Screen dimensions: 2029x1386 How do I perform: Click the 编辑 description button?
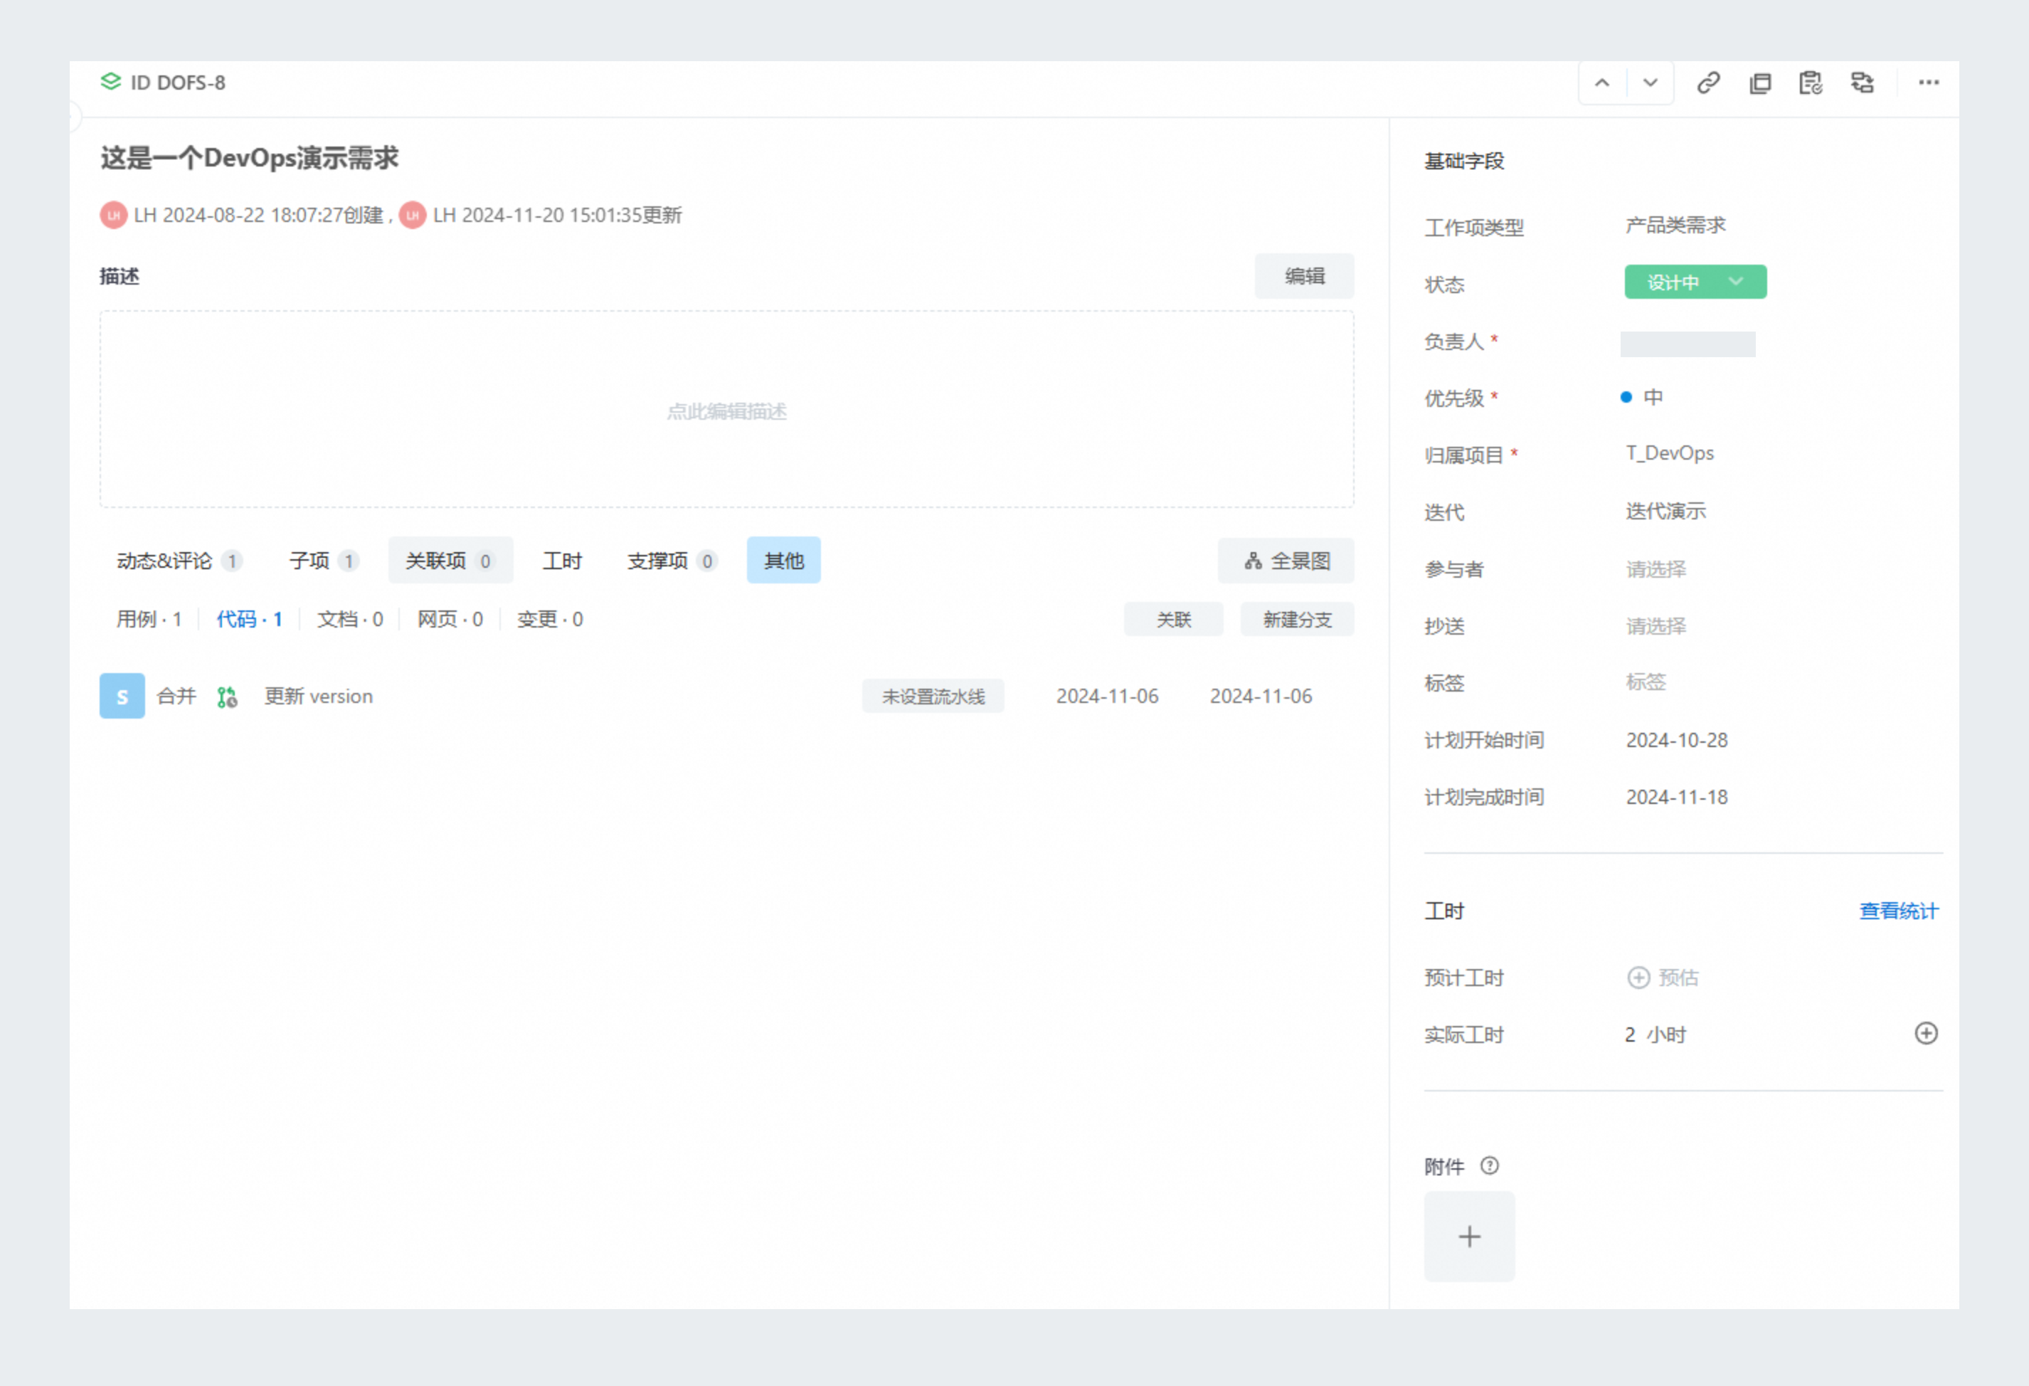pyautogui.click(x=1304, y=277)
